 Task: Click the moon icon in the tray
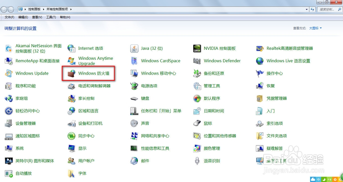[324, 180]
